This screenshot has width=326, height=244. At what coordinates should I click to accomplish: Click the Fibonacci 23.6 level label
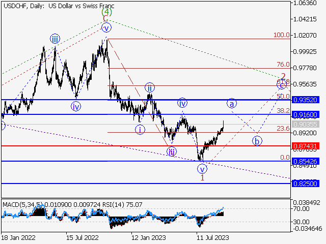click(283, 129)
